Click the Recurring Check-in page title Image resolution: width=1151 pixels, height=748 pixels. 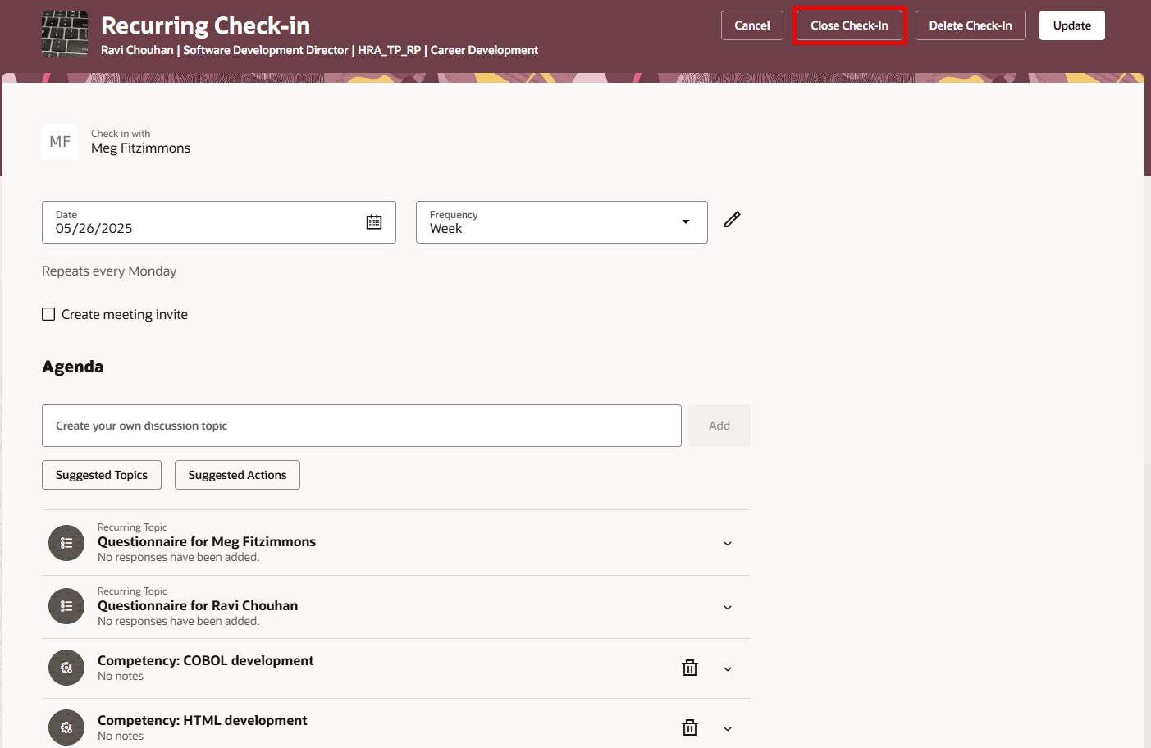(206, 25)
